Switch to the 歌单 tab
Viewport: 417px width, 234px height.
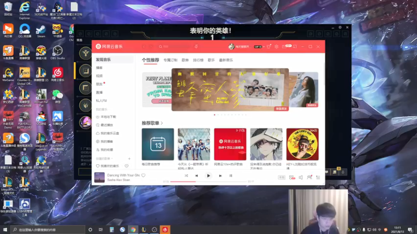(185, 60)
